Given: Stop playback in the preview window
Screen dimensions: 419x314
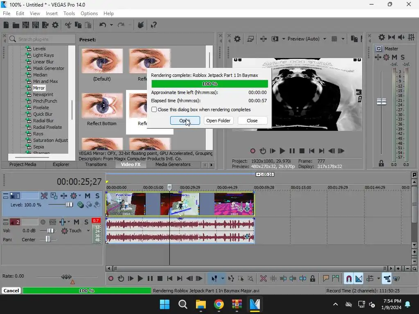Looking at the screenshot, I should click(302, 151).
